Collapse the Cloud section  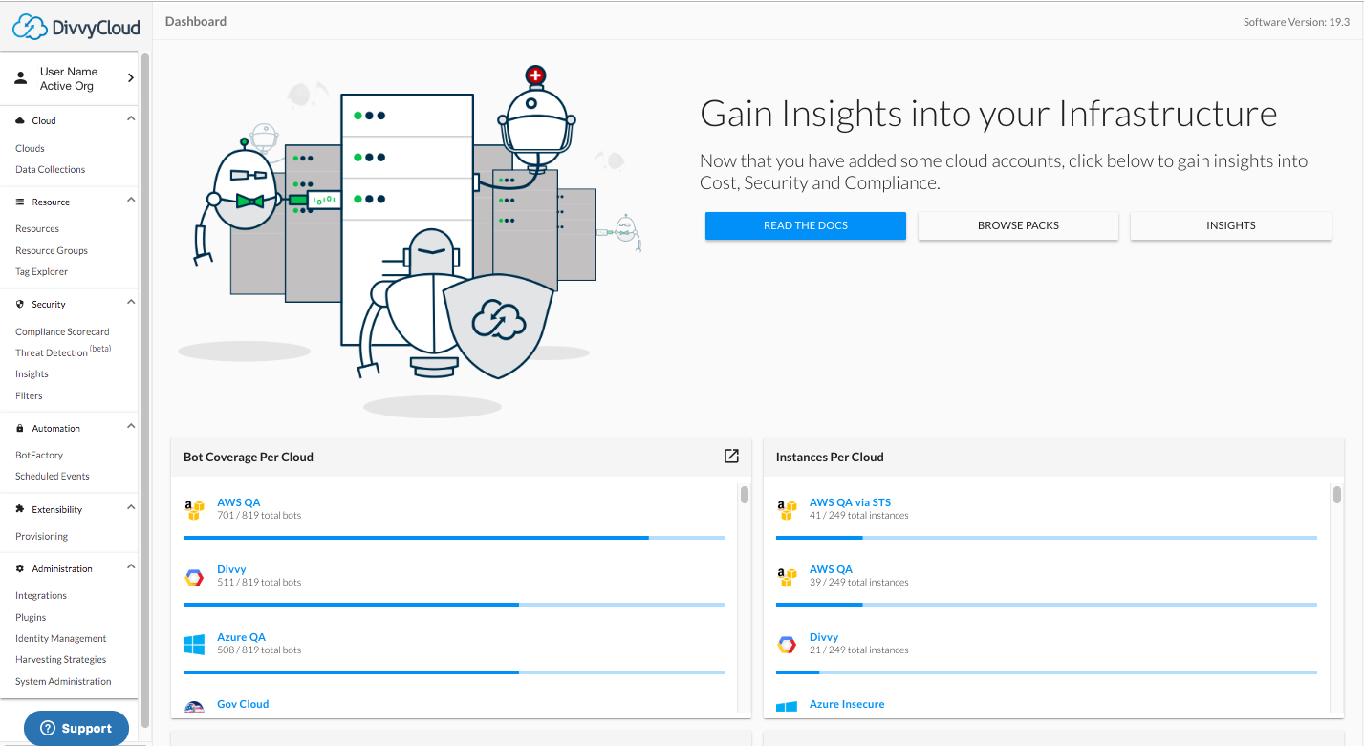[131, 119]
